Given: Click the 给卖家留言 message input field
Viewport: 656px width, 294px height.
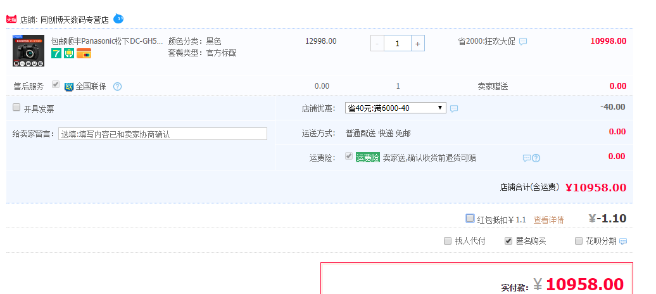Looking at the screenshot, I should pos(163,134).
